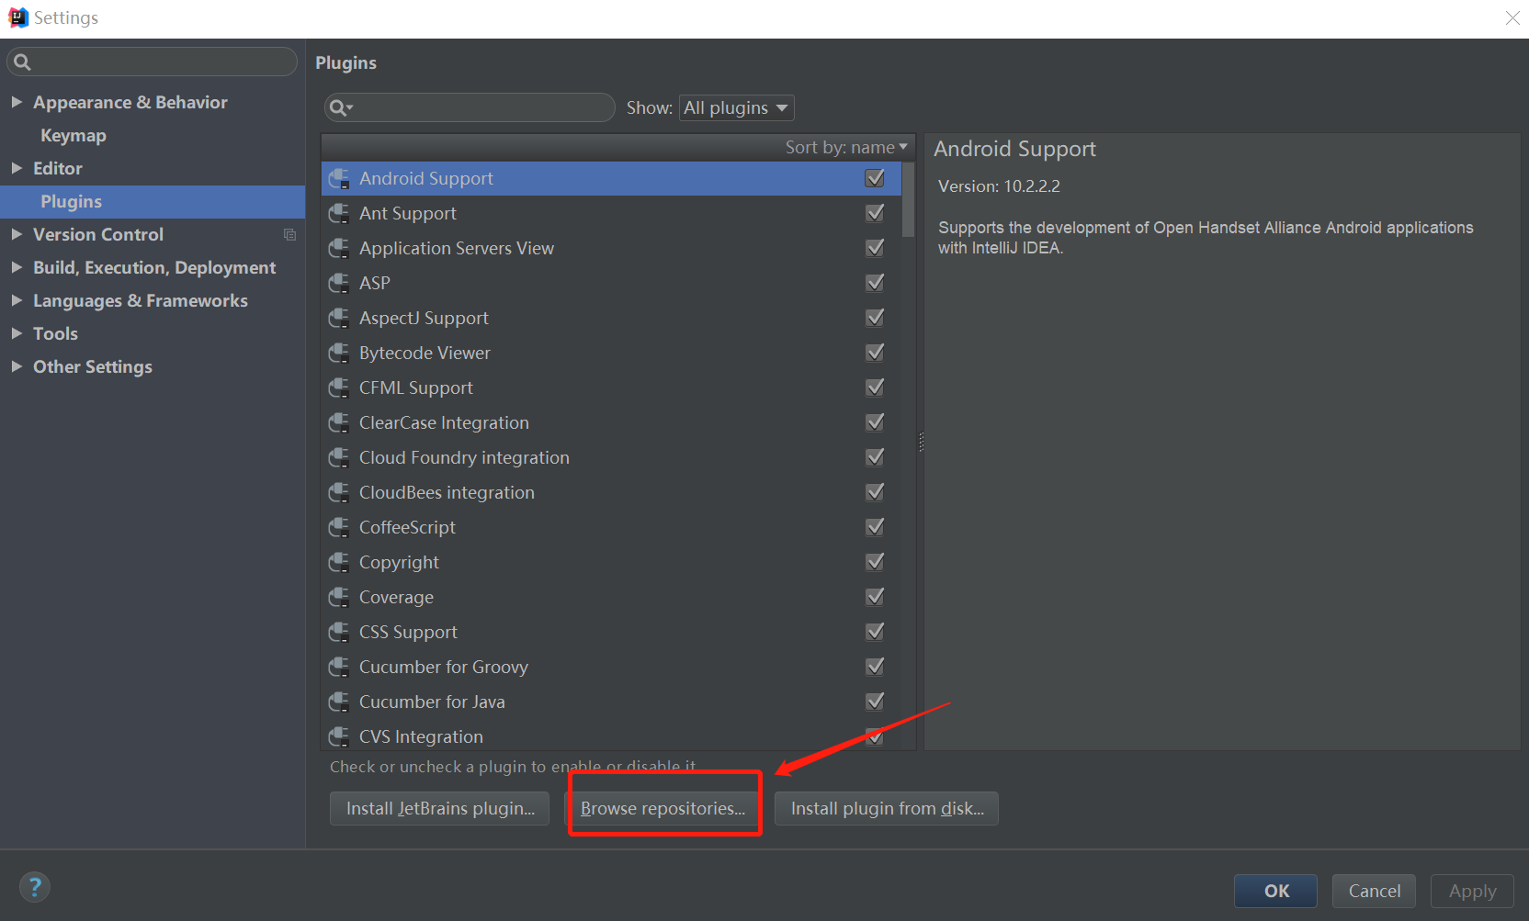Click the CSS Support plugin icon
This screenshot has height=921, width=1529.
pyautogui.click(x=339, y=632)
